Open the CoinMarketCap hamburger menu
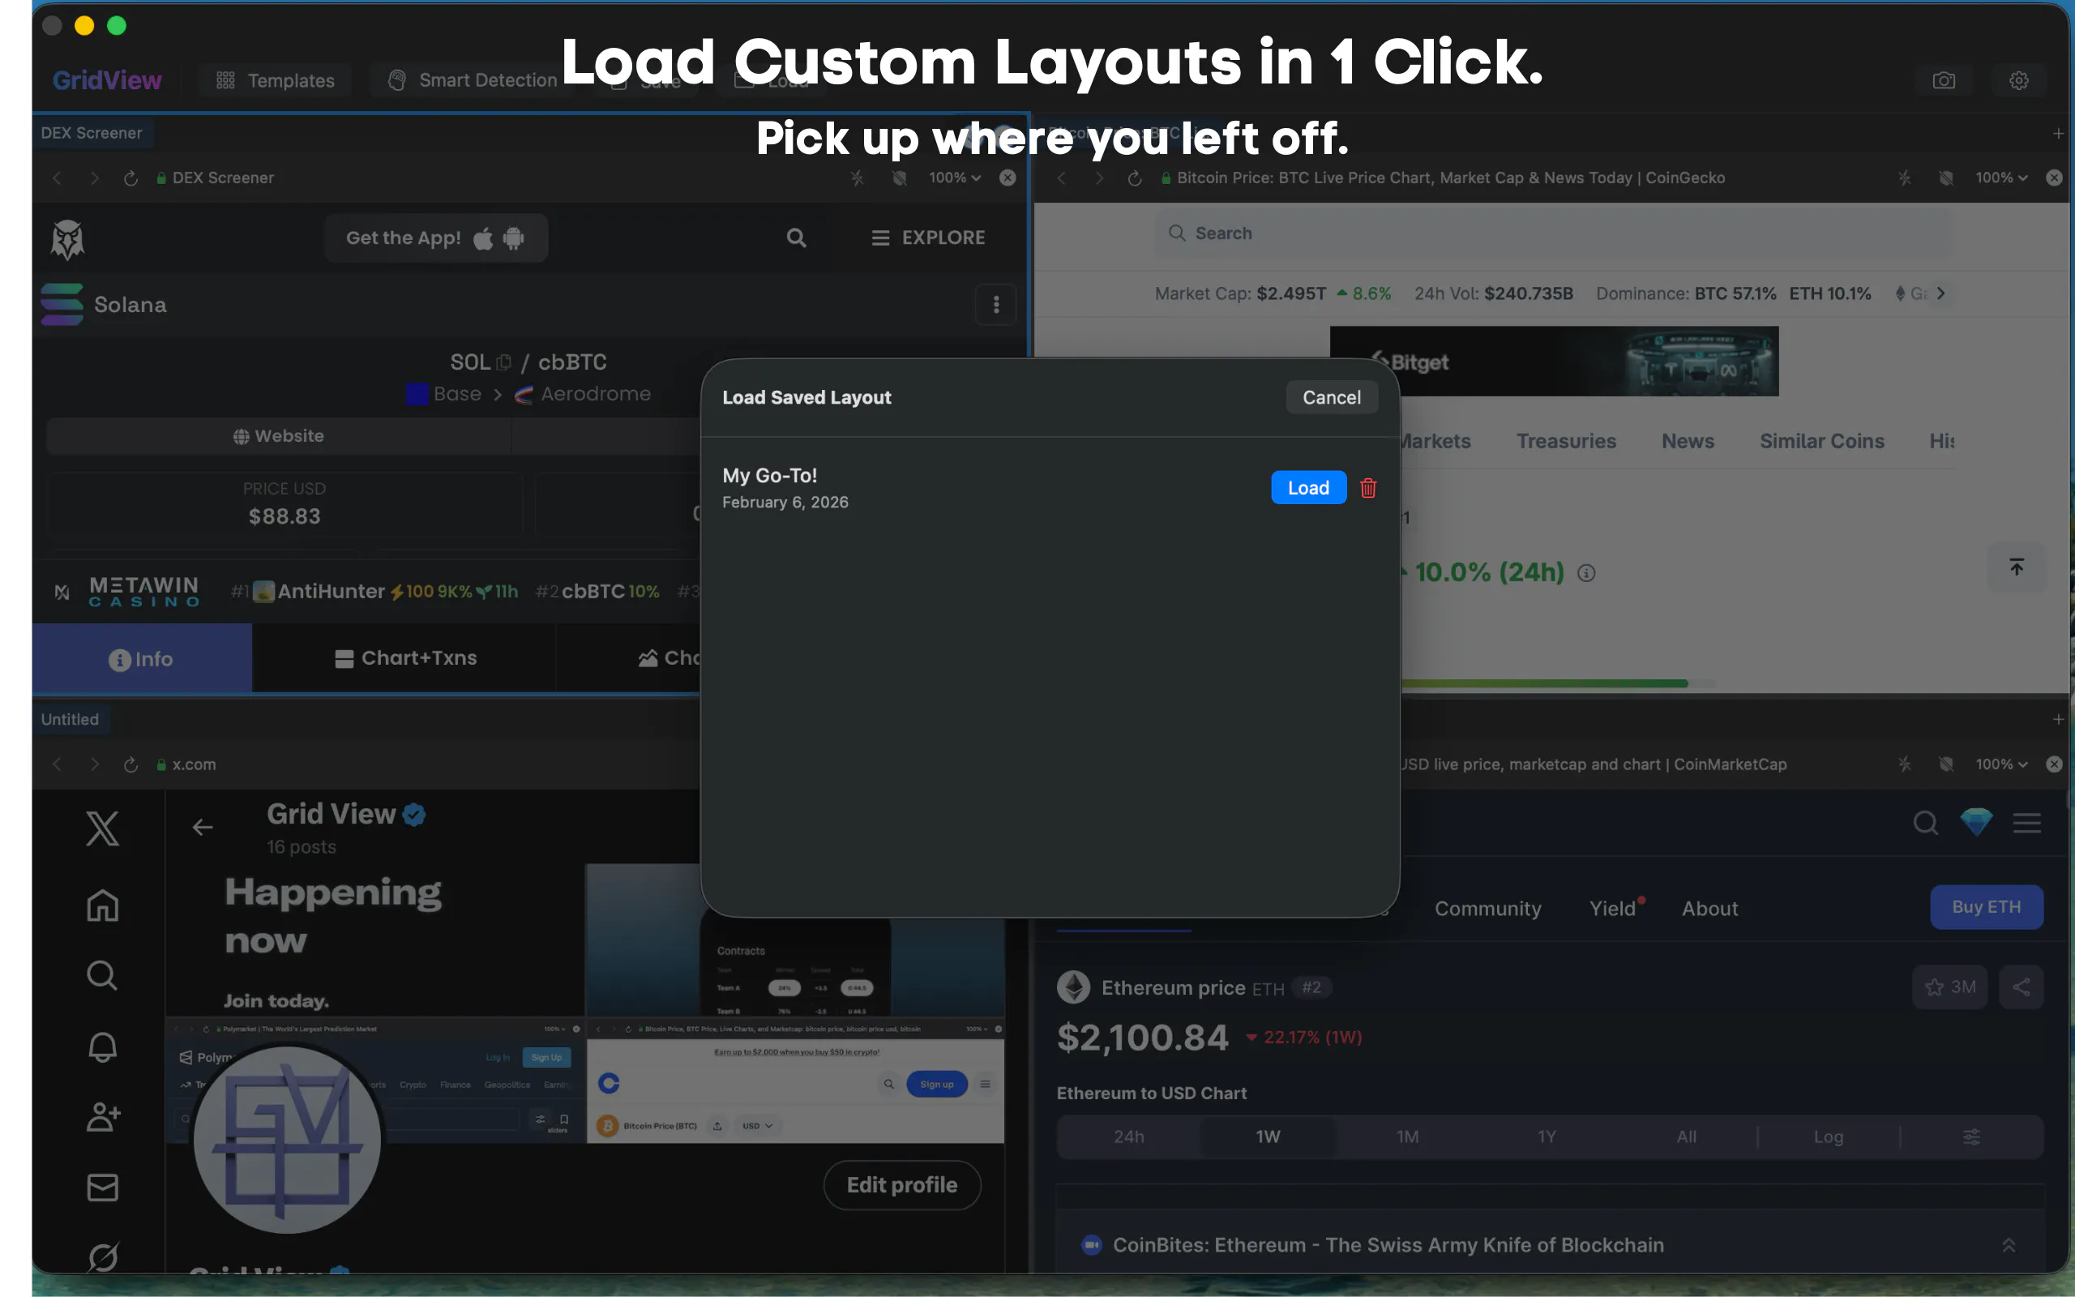Viewport: 2075px width, 1297px height. pyautogui.click(x=2027, y=823)
